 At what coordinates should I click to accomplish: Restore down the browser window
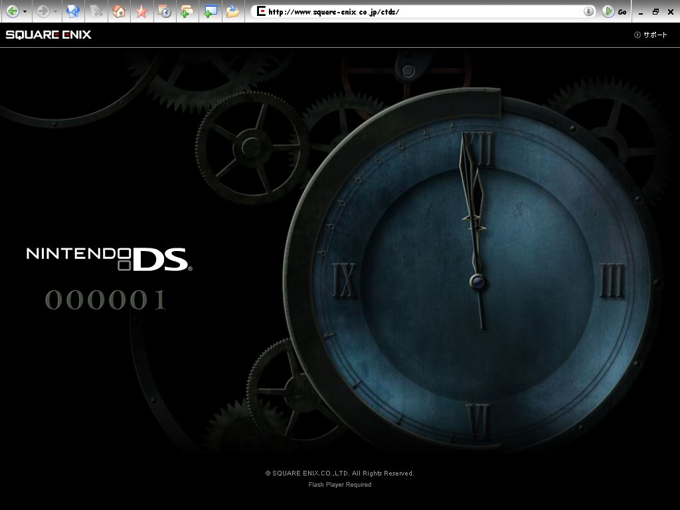[655, 11]
